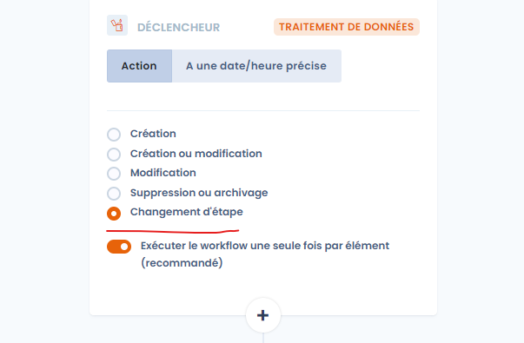The width and height of the screenshot is (524, 343).
Task: Click the '(recommandé)' text under the toggle
Action: click(x=182, y=263)
